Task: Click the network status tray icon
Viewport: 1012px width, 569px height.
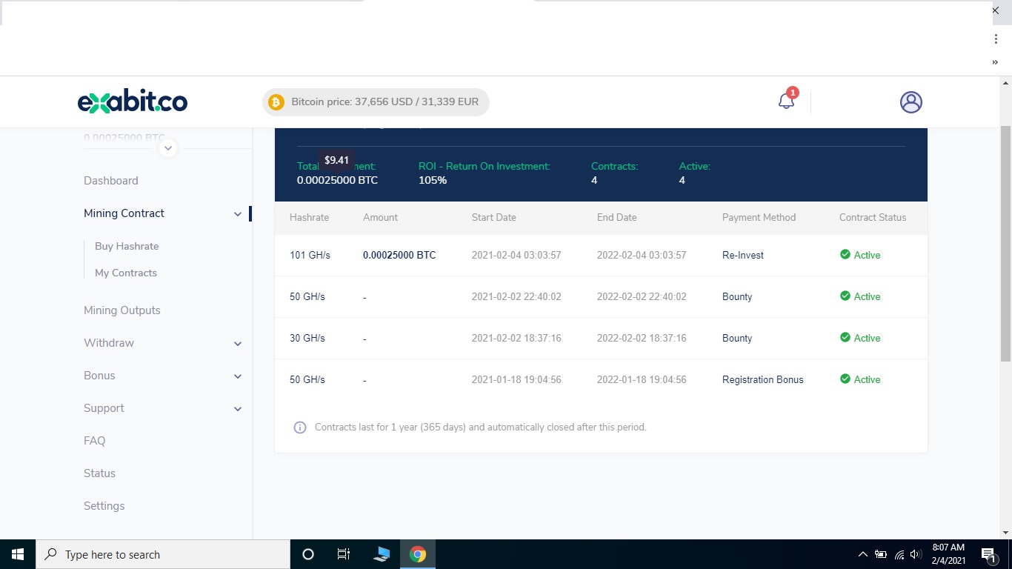Action: coord(899,554)
